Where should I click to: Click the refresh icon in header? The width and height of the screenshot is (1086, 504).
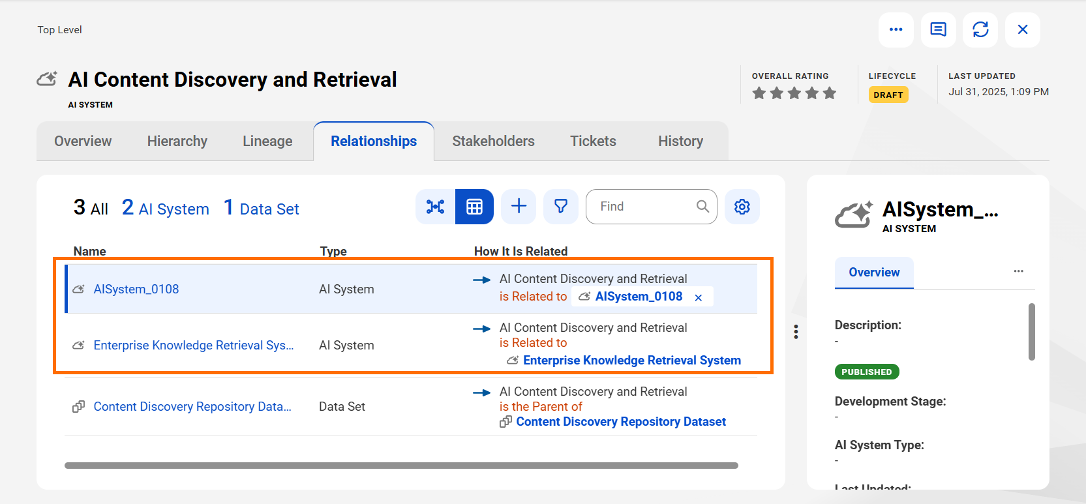pos(980,30)
